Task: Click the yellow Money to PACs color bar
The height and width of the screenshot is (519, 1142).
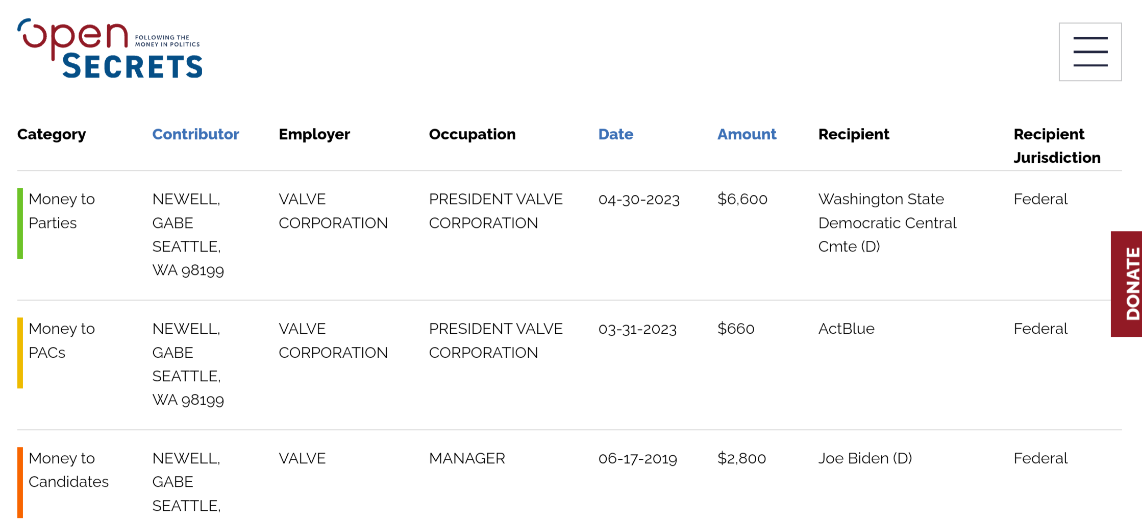Action: 20,353
